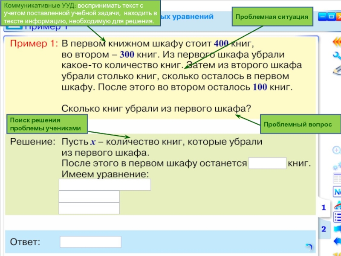
Task: Click the answer input field next to 'Ответ:'
Action: point(90,242)
